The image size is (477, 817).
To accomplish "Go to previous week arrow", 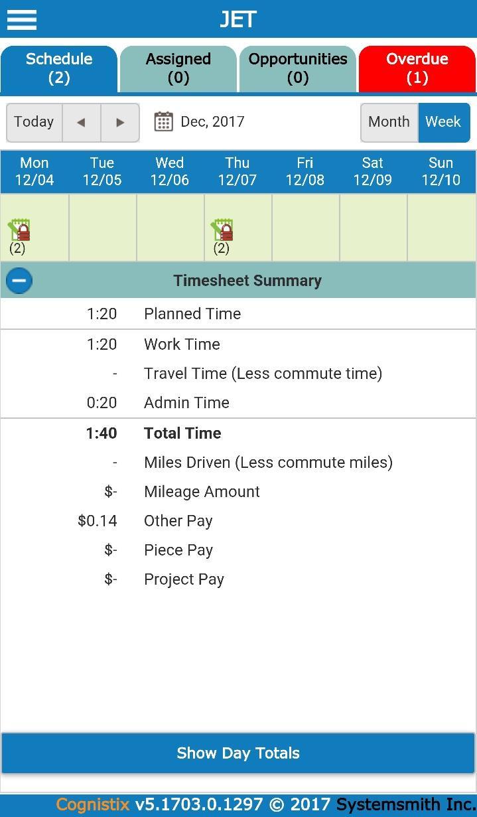I will 82,122.
